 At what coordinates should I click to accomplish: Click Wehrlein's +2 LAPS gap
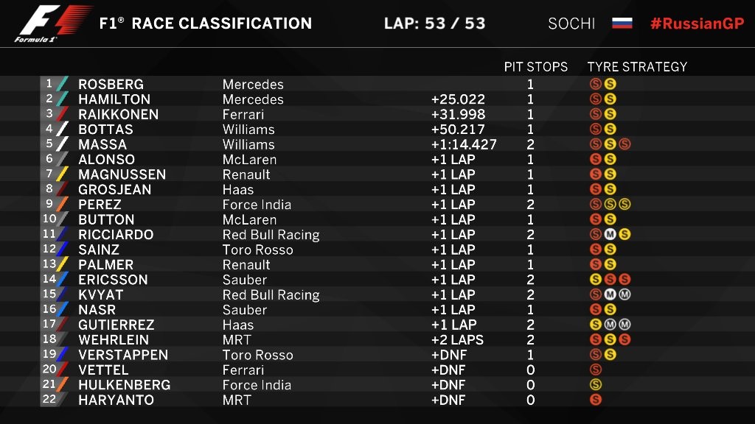pyautogui.click(x=457, y=340)
